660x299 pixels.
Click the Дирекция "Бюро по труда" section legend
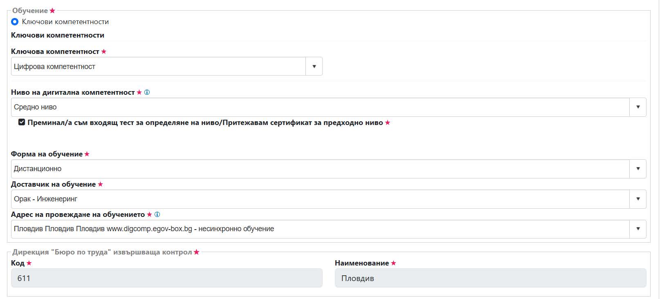[x=102, y=252]
